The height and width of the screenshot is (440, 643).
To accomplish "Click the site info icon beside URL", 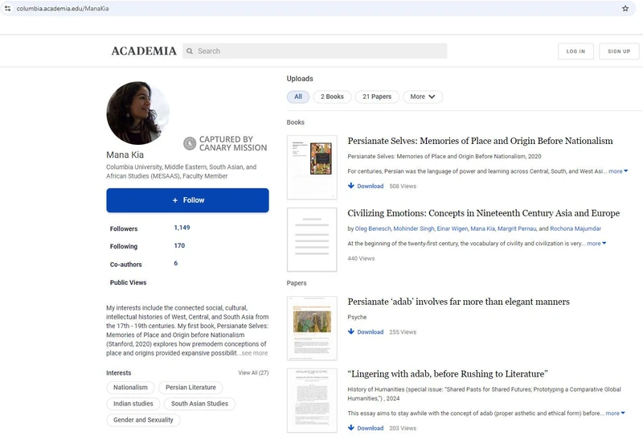I will 7,8.
